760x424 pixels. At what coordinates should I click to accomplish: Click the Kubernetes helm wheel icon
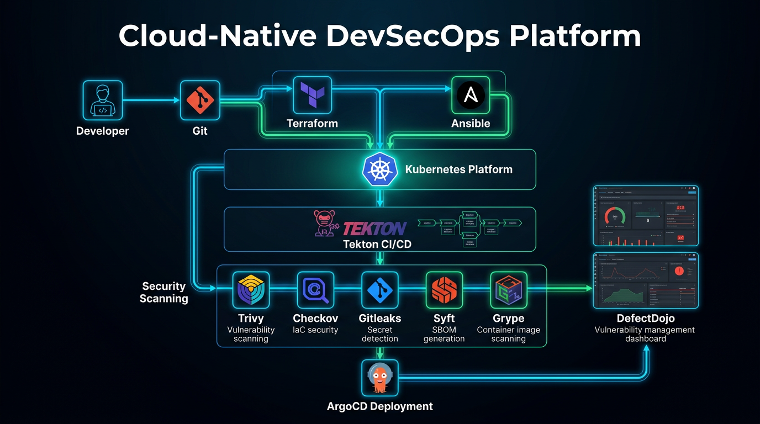(x=379, y=169)
